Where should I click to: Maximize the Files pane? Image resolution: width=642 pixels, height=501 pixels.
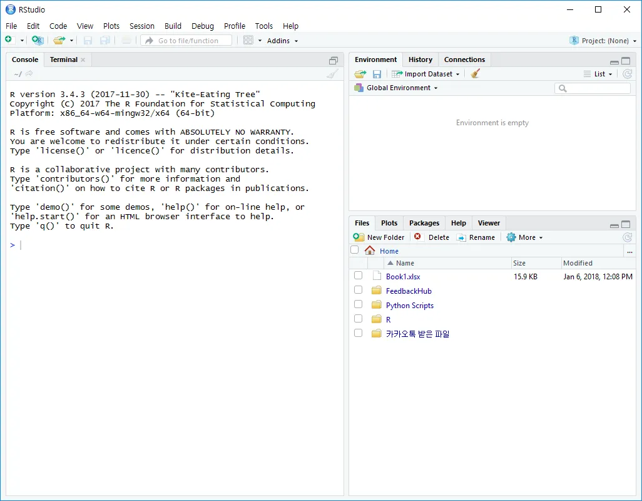[x=626, y=224]
